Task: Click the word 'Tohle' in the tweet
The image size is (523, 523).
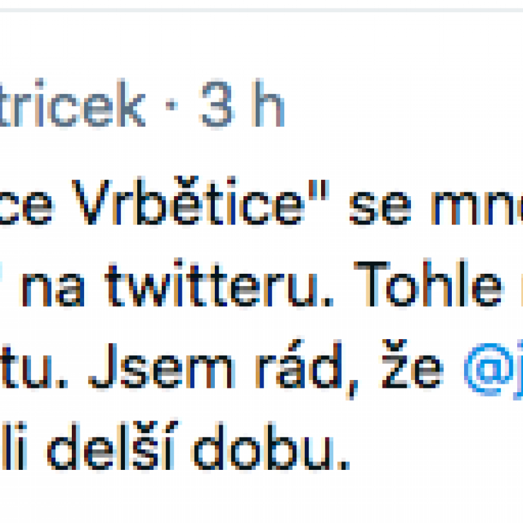Action: pyautogui.click(x=428, y=283)
